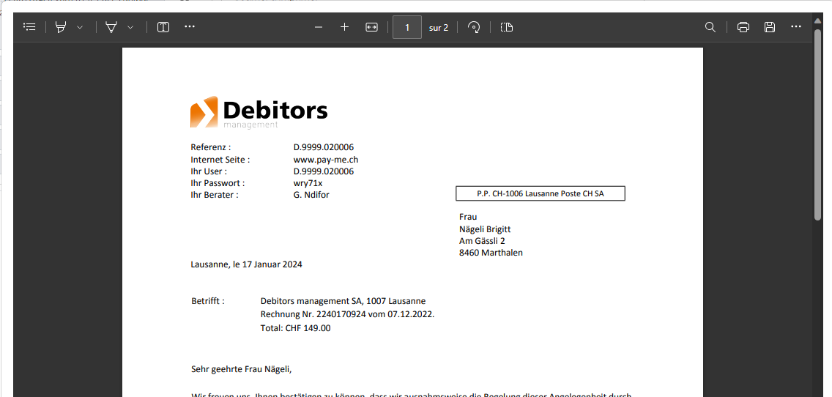Viewport: 832px width, 397px height.
Task: Click the page number input field
Action: pos(407,27)
